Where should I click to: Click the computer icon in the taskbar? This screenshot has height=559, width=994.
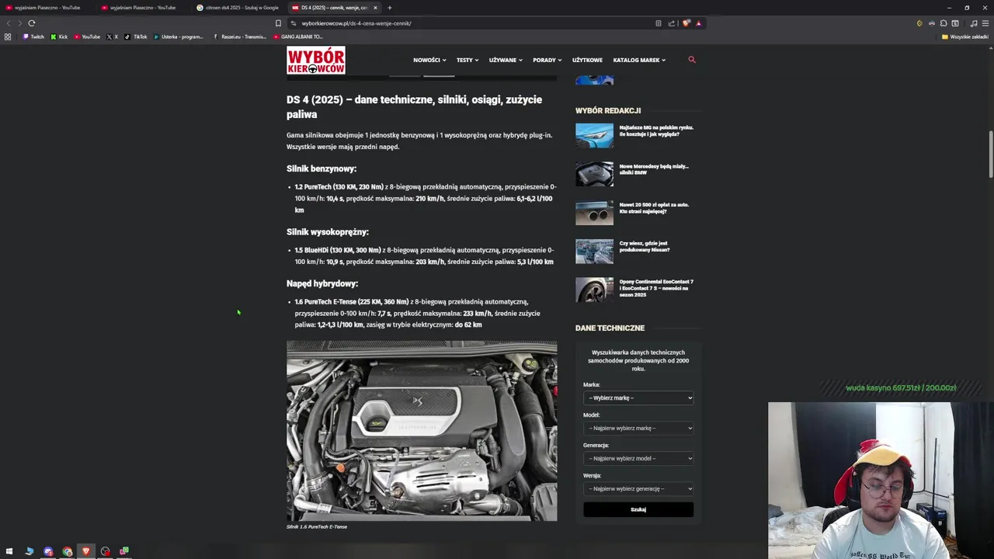pyautogui.click(x=29, y=551)
